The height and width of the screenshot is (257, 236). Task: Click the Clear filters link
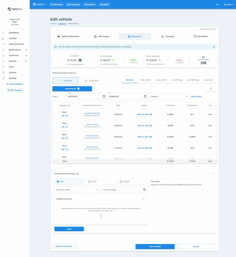[x=196, y=96]
